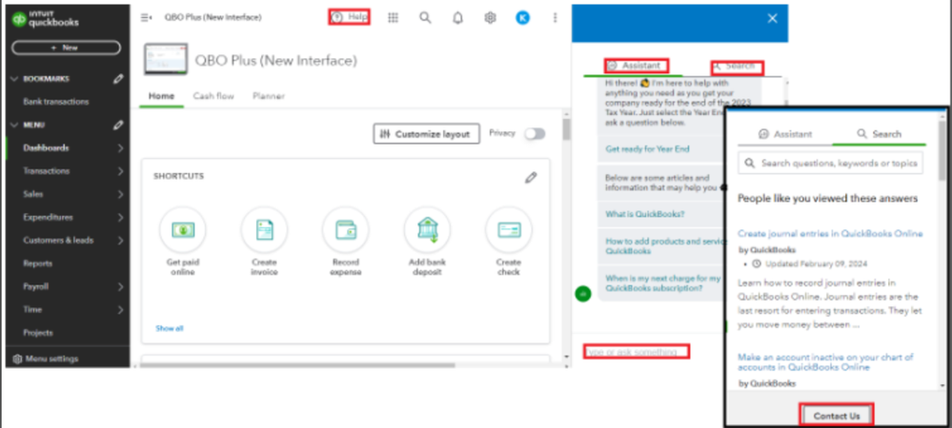This screenshot has height=428, width=952.
Task: Open the K user profile avatar
Action: (x=522, y=18)
